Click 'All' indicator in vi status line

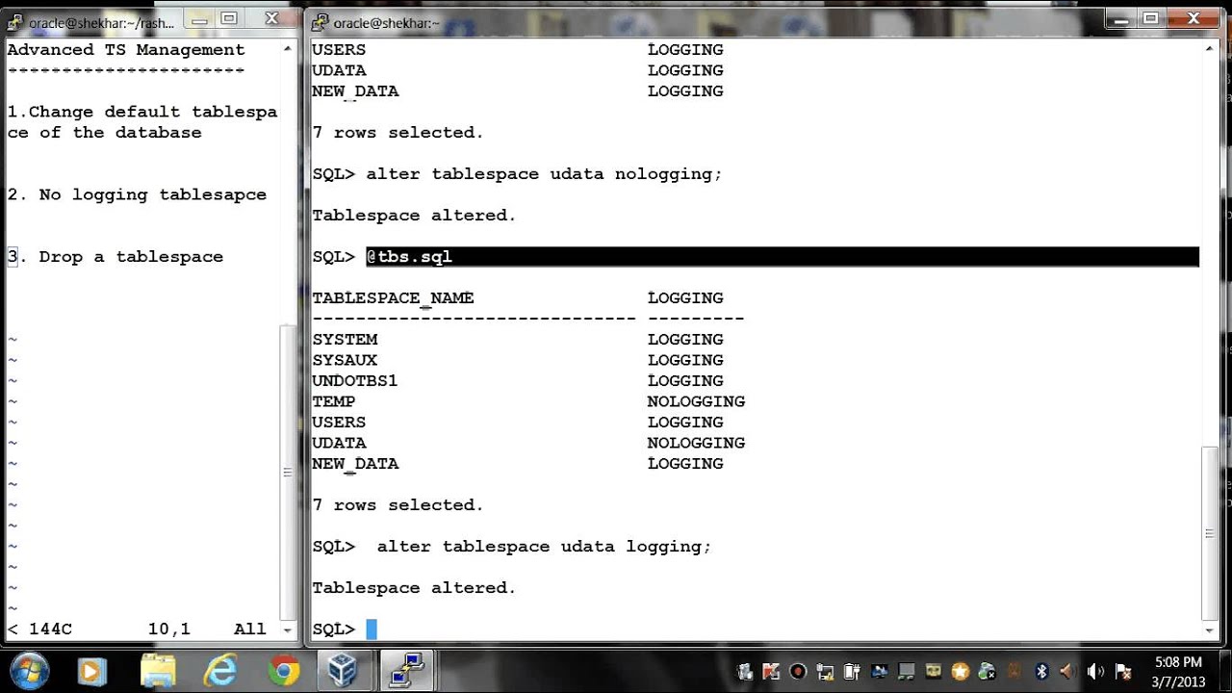click(250, 629)
